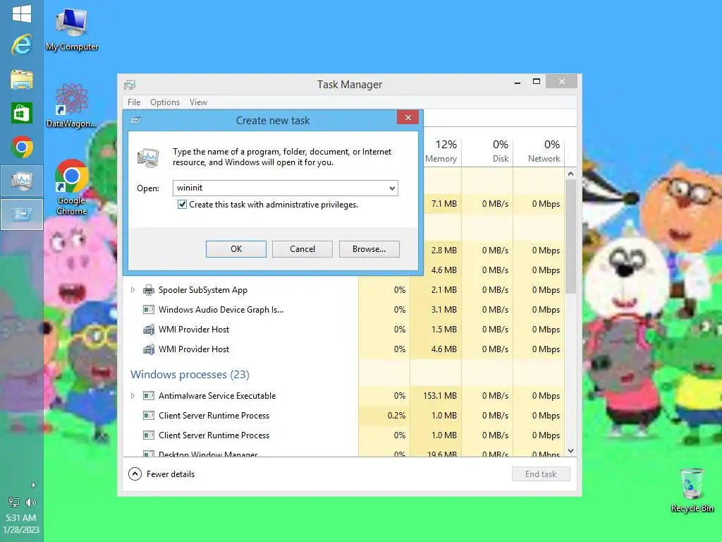
Task: Open the Open field dropdown arrow
Action: click(x=392, y=188)
